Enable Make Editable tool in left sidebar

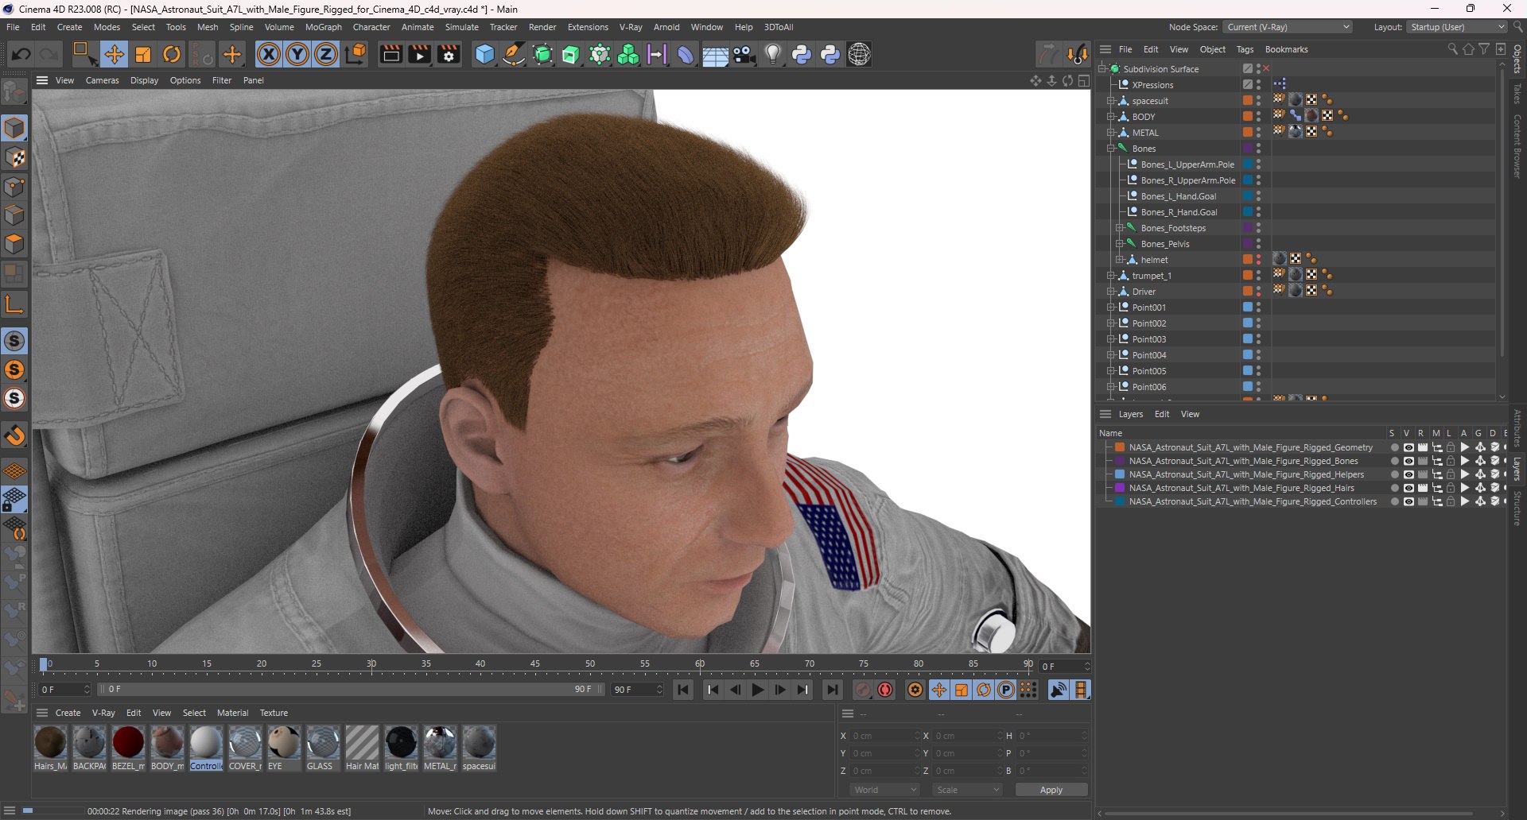pos(14,92)
